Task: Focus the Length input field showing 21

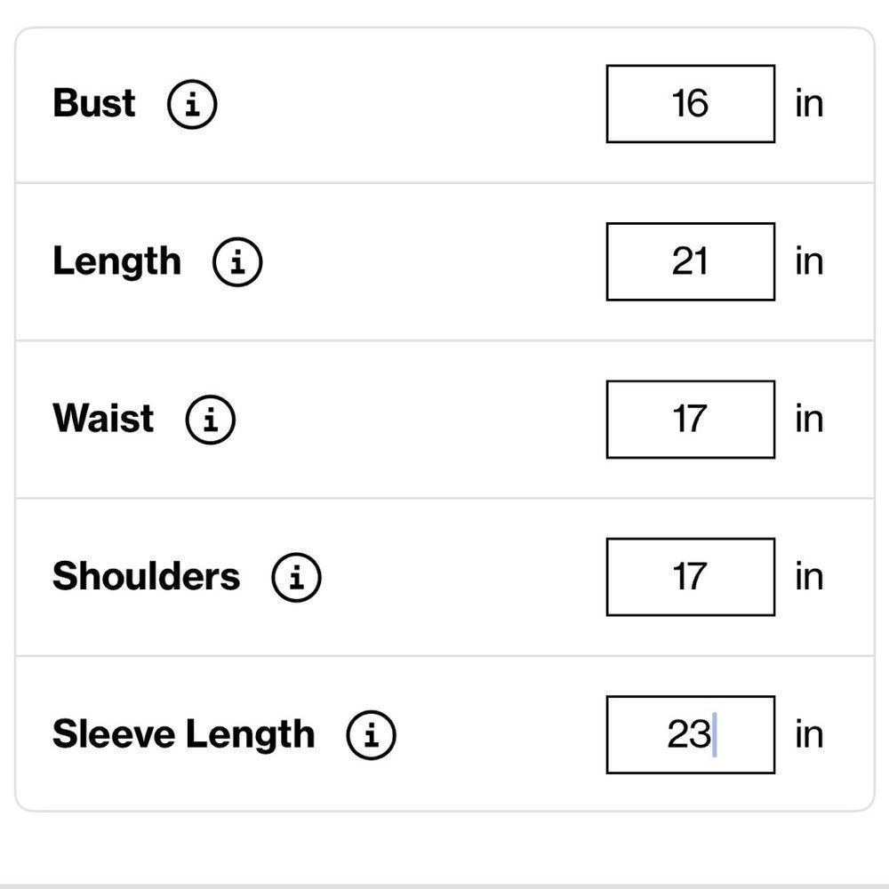Action: 690,261
